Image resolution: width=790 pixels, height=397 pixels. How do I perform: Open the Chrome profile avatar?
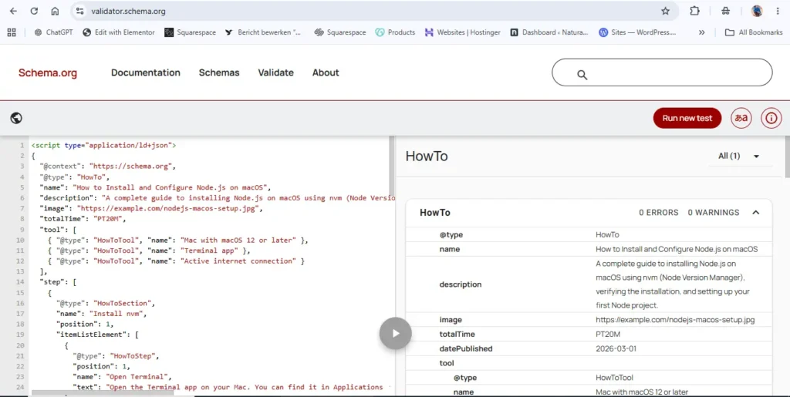tap(756, 11)
